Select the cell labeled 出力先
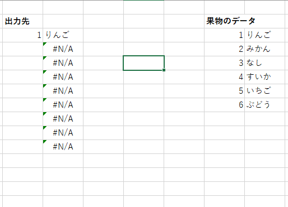The image size is (288, 207). point(22,21)
